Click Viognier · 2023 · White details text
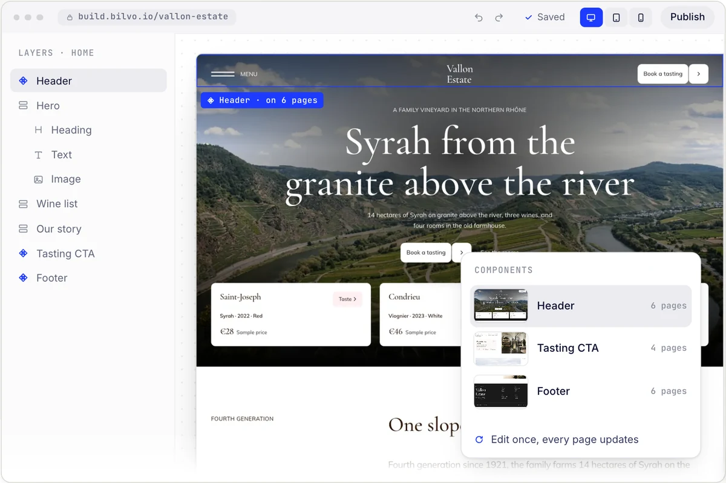This screenshot has height=483, width=726. tap(415, 316)
